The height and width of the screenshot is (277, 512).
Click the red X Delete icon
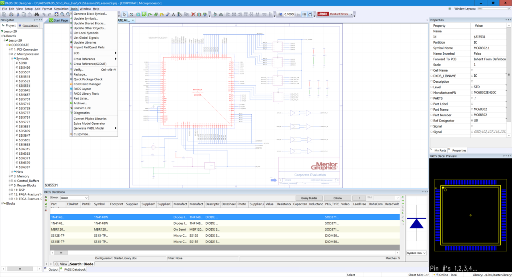point(193,14)
